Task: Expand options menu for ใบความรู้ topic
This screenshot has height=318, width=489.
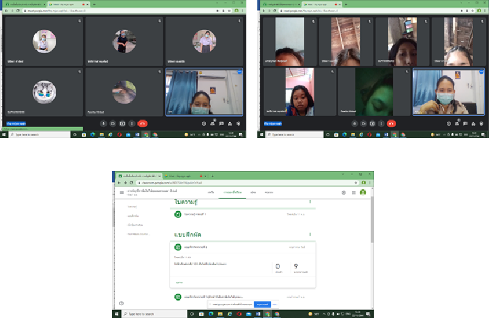Action: (x=310, y=201)
